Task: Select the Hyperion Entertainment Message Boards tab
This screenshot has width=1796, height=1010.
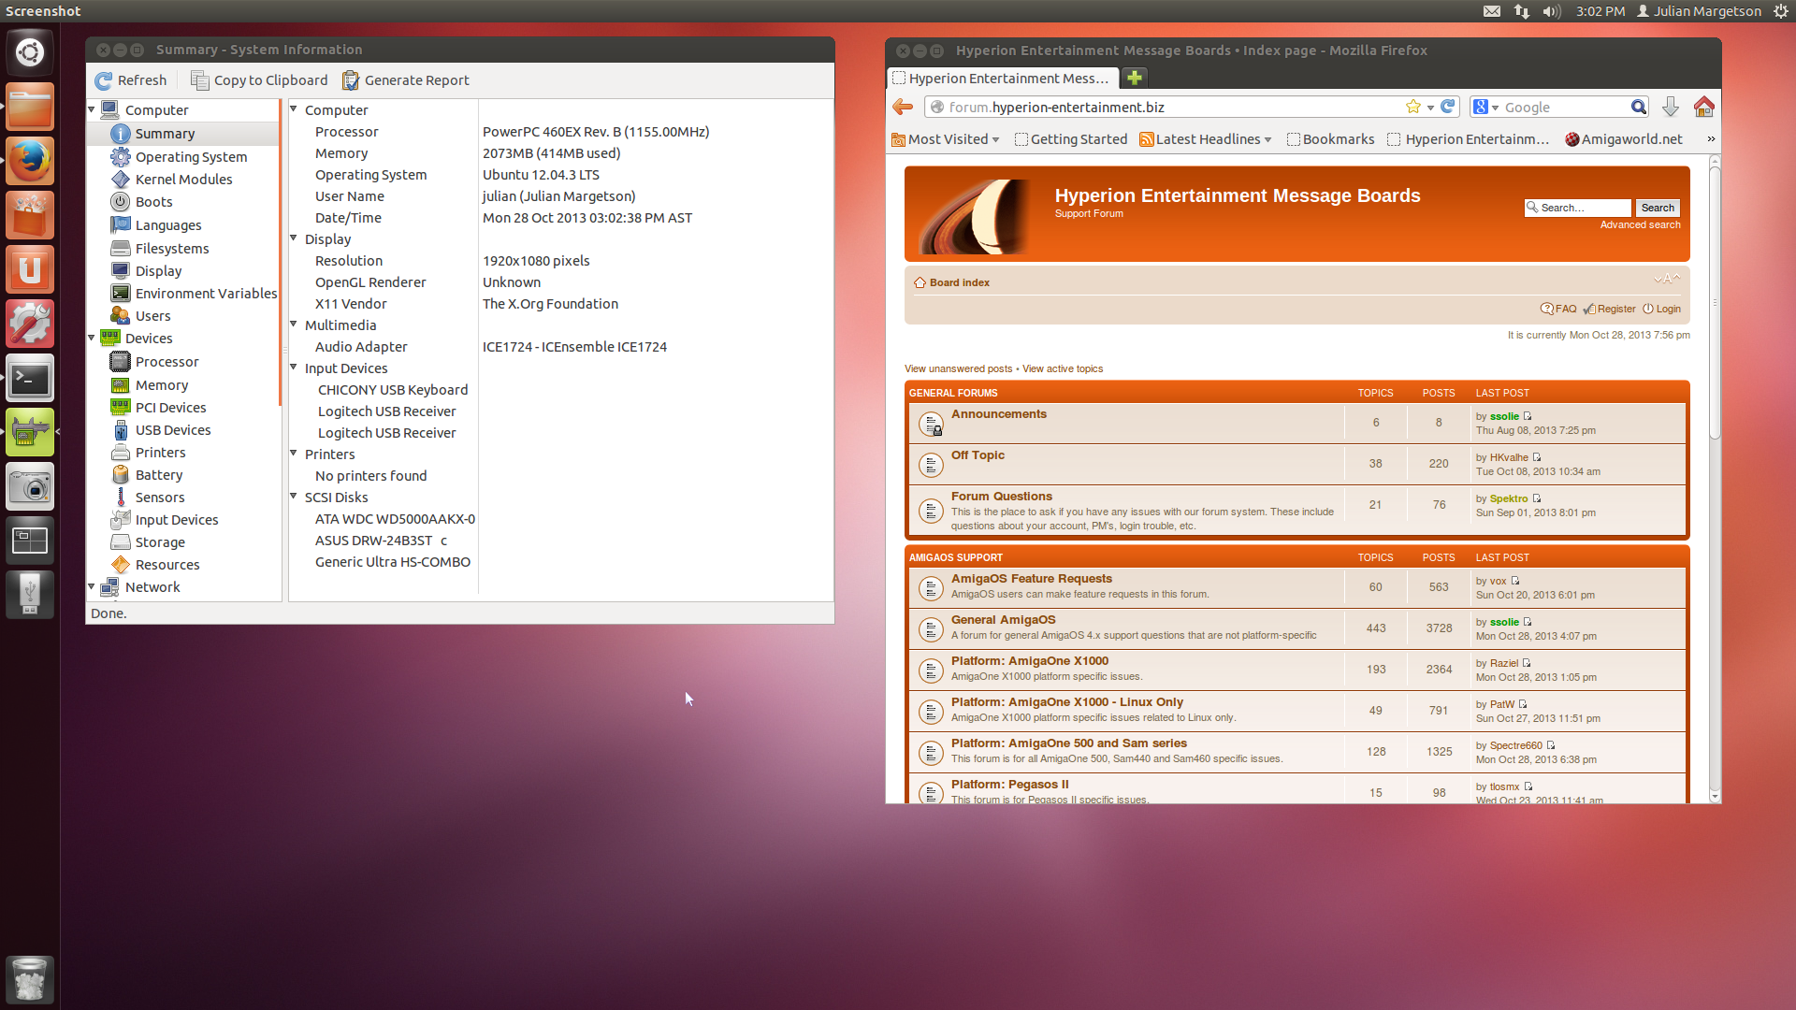Action: point(1003,79)
